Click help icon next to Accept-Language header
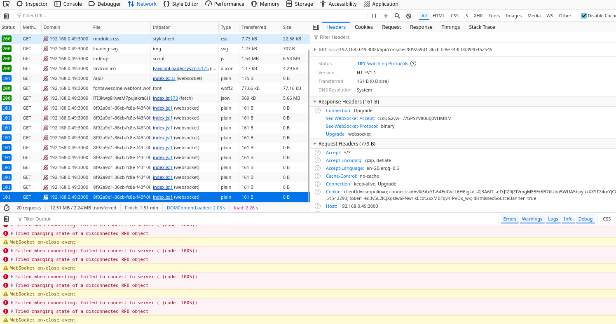Image resolution: width=616 pixels, height=324 pixels. (317, 168)
